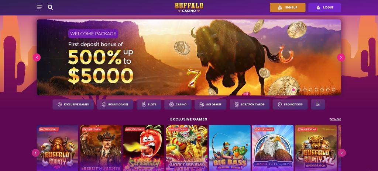This screenshot has height=171, width=378.
Task: Slide exclusive games carousel right
Action: [342, 153]
